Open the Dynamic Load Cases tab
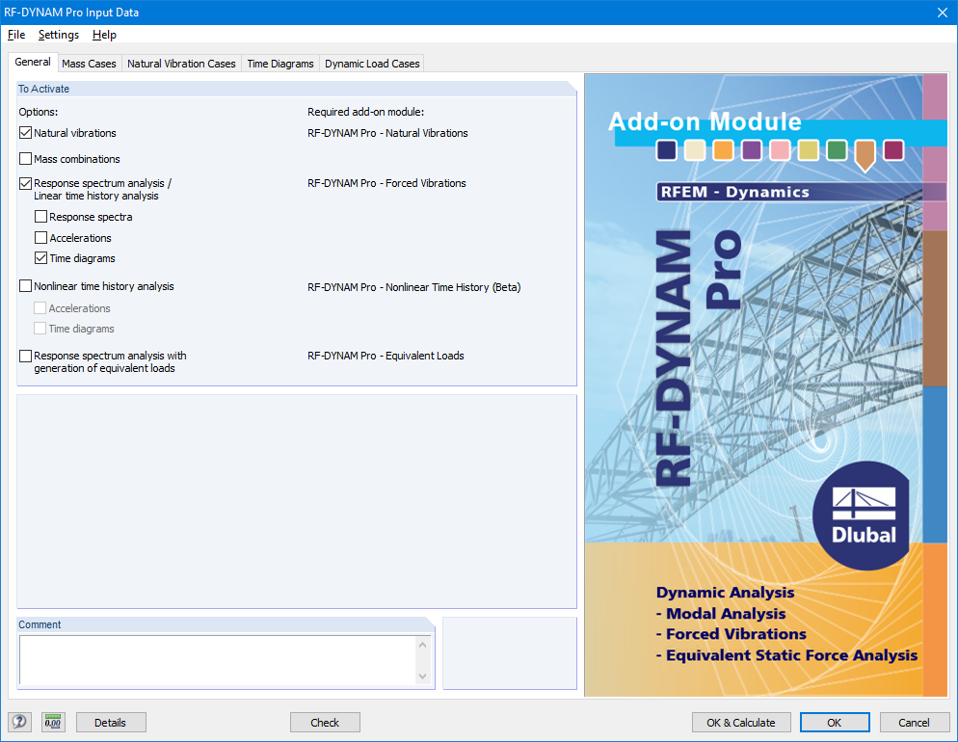This screenshot has width=958, height=742. point(372,63)
